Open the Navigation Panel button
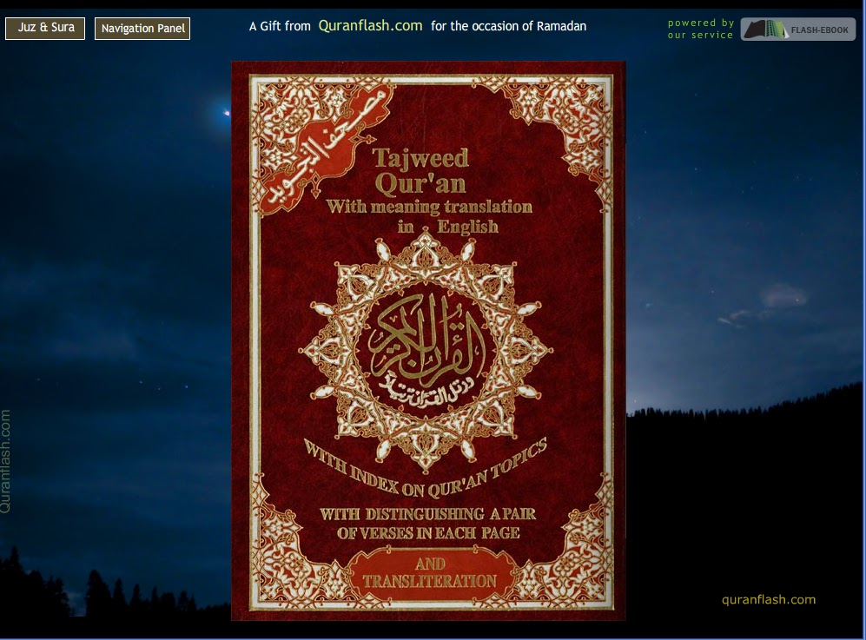Image resolution: width=866 pixels, height=640 pixels. [142, 29]
